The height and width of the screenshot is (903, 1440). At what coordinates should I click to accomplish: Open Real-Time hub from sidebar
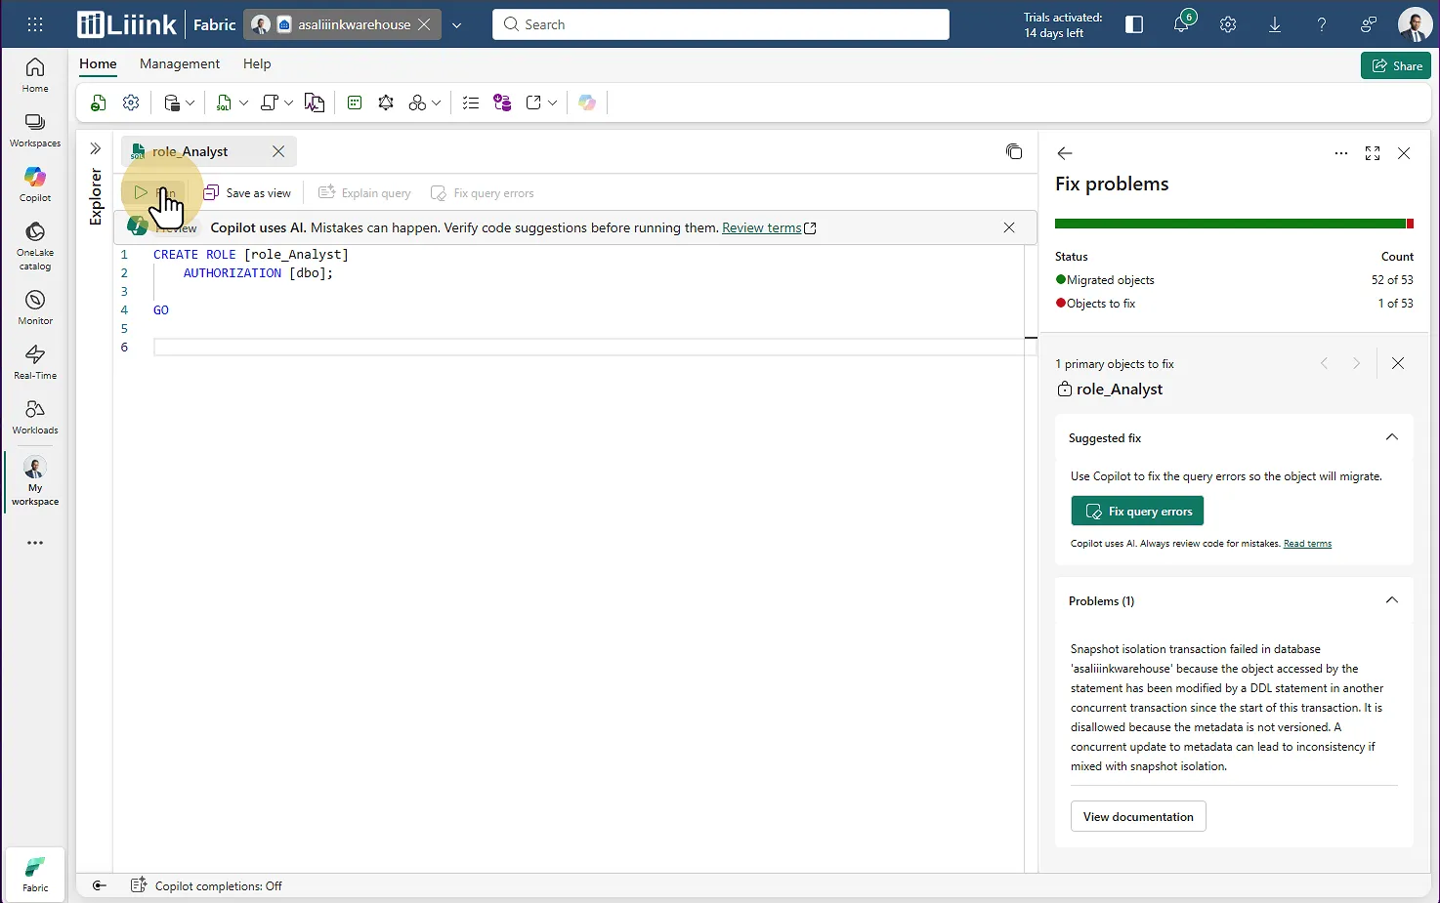click(35, 361)
